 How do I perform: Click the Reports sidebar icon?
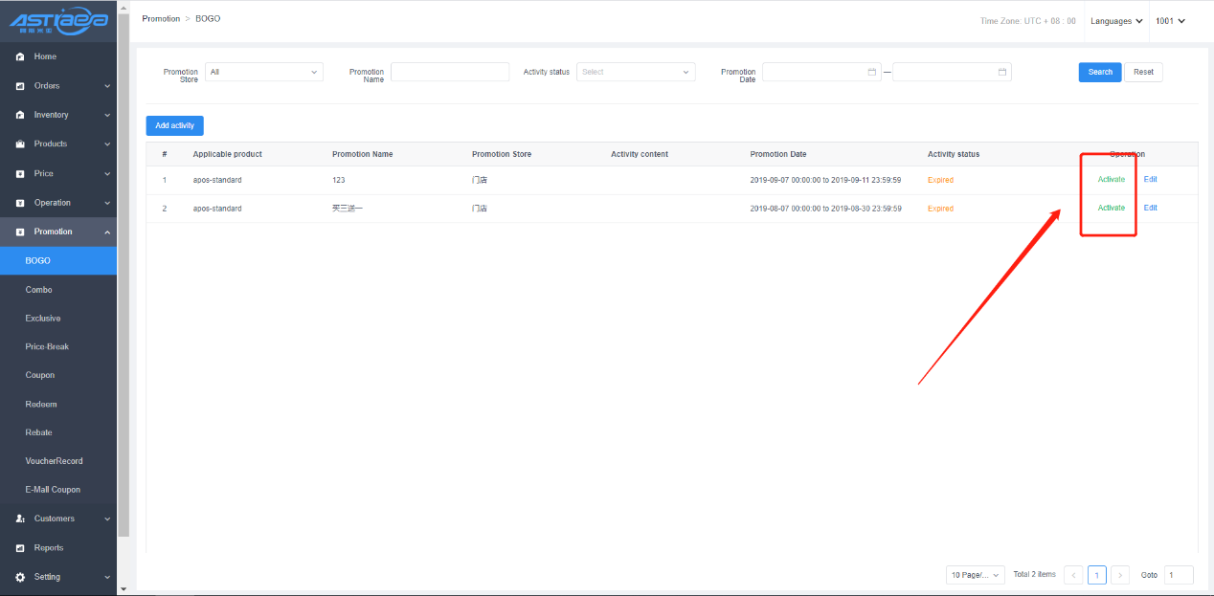[x=20, y=548]
